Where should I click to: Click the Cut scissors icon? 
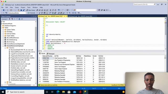(x=50, y=10)
